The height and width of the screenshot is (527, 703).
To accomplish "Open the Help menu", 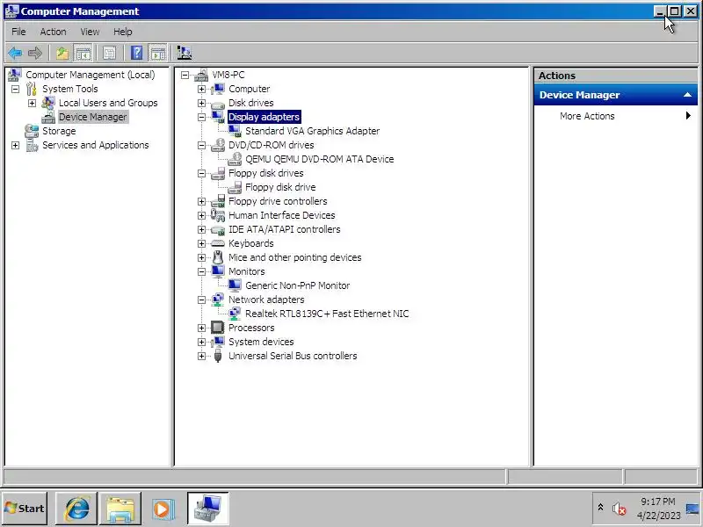I will (122, 32).
